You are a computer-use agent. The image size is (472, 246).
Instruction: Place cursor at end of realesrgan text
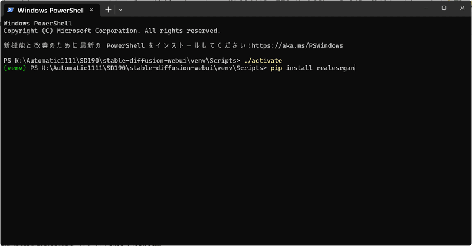pos(355,68)
